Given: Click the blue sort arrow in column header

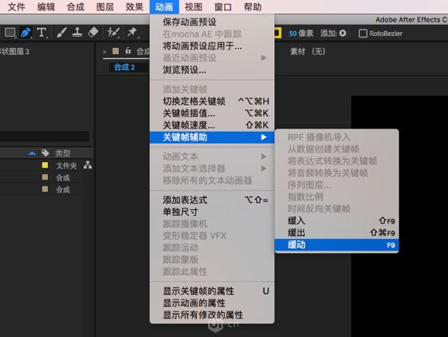Looking at the screenshot, I should (x=32, y=153).
